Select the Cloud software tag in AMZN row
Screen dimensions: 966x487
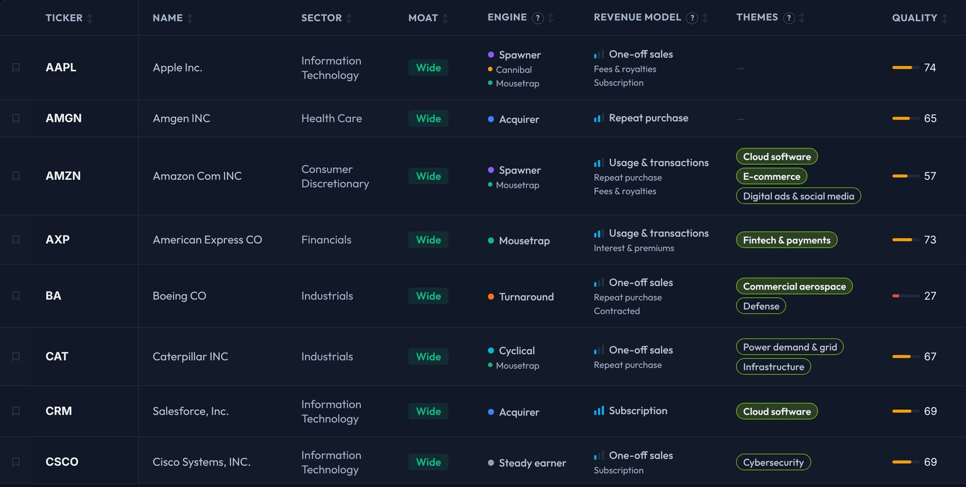pos(777,157)
